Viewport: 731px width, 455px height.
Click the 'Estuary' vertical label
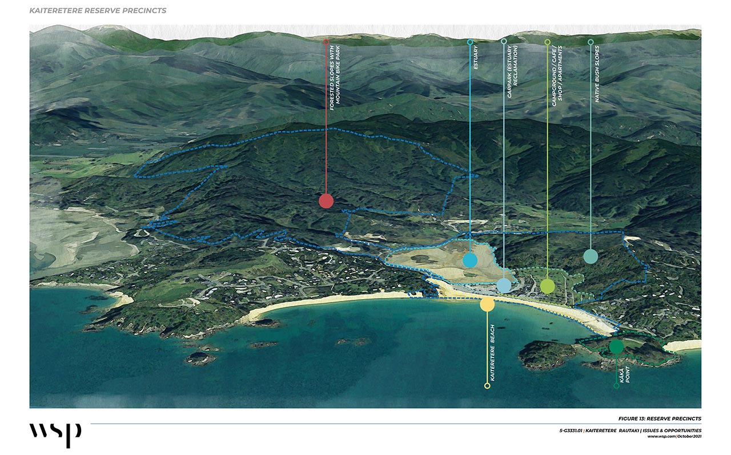pos(475,58)
